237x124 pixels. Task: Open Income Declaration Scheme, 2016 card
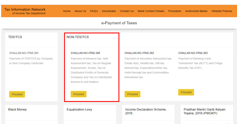[x=146, y=111]
